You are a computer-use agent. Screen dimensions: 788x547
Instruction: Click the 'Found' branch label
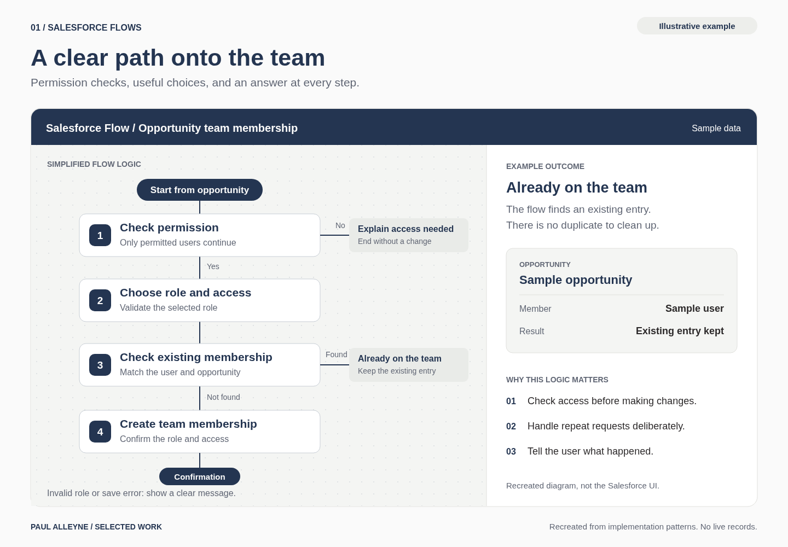coord(336,354)
